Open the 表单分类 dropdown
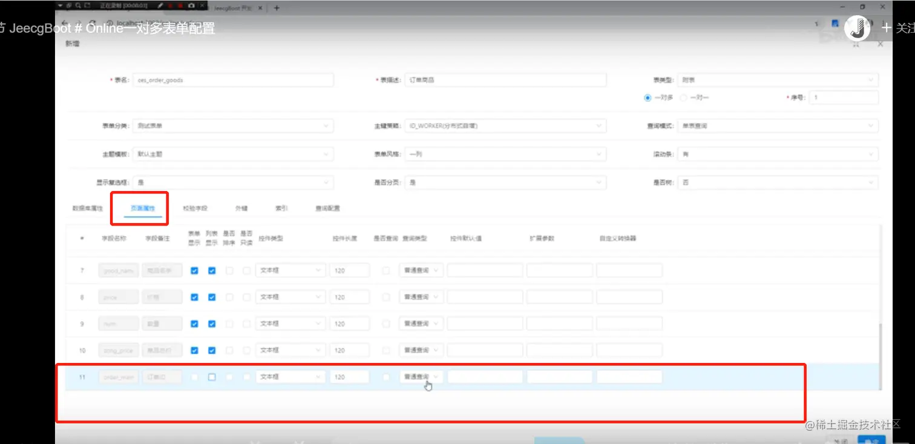 click(x=233, y=126)
